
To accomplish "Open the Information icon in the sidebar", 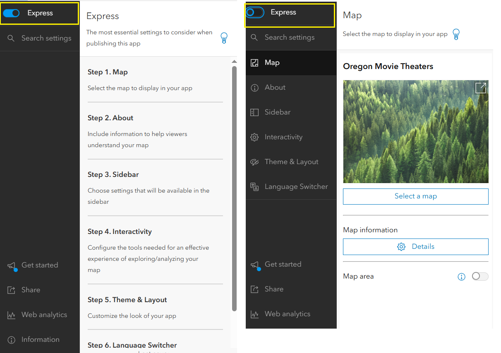I will pos(11,339).
